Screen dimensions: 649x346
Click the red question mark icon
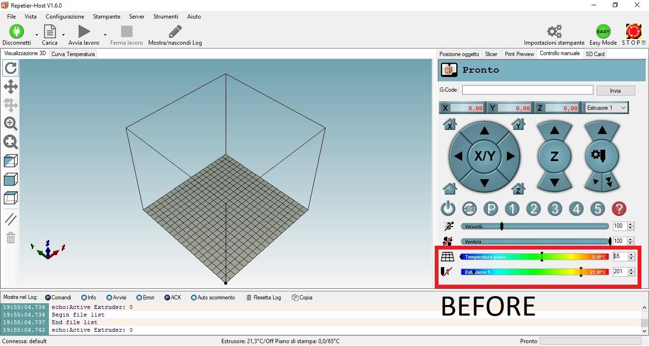619,209
